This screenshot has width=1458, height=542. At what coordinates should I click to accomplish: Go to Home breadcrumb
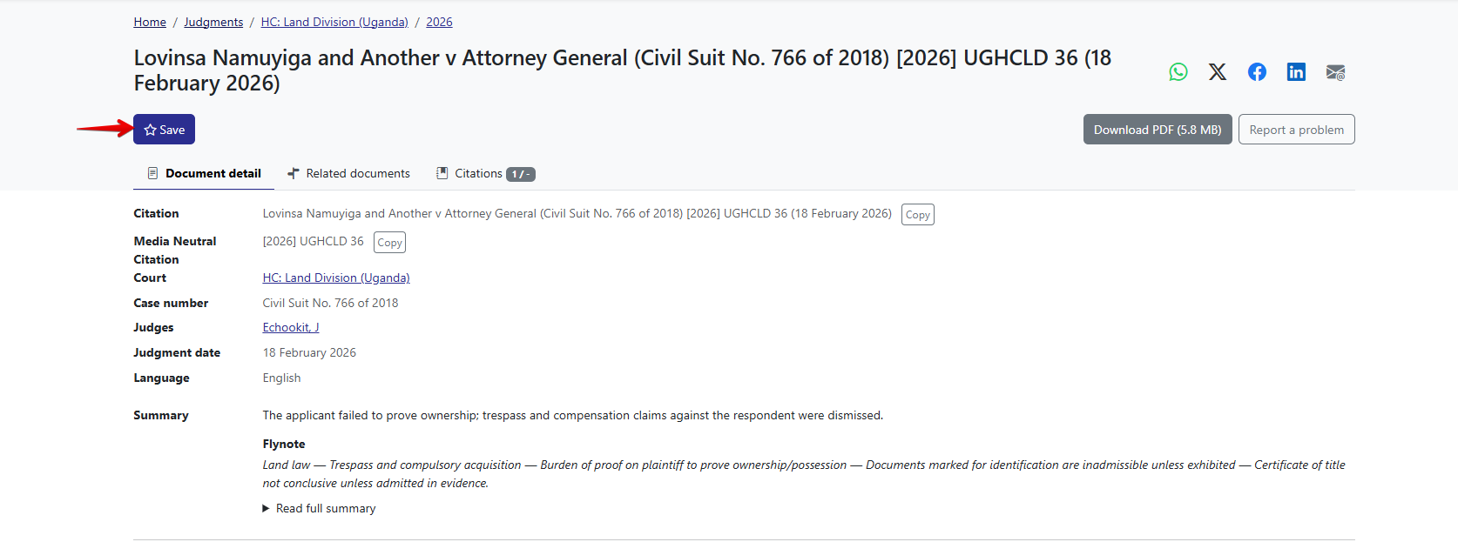pyautogui.click(x=150, y=22)
